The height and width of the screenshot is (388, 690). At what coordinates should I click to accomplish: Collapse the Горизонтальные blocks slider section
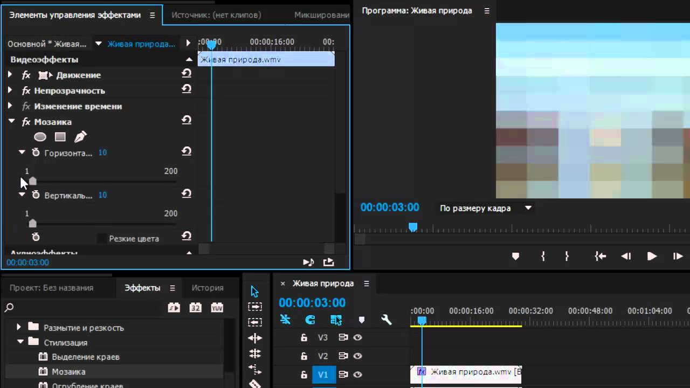point(22,153)
